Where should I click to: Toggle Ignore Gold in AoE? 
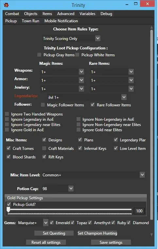click(7, 130)
